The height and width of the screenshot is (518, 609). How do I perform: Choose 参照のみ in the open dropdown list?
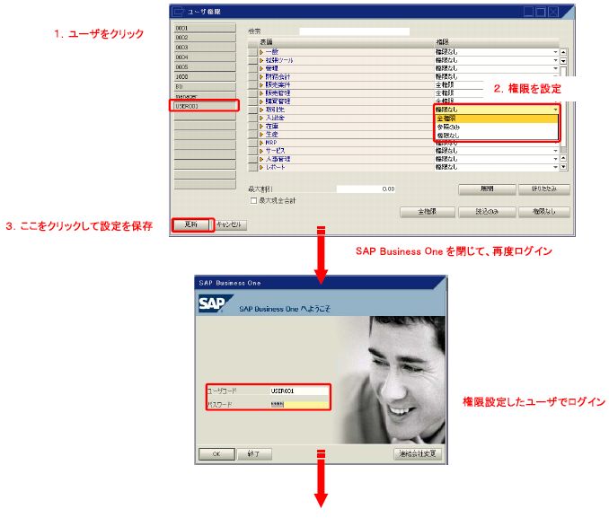coord(497,127)
